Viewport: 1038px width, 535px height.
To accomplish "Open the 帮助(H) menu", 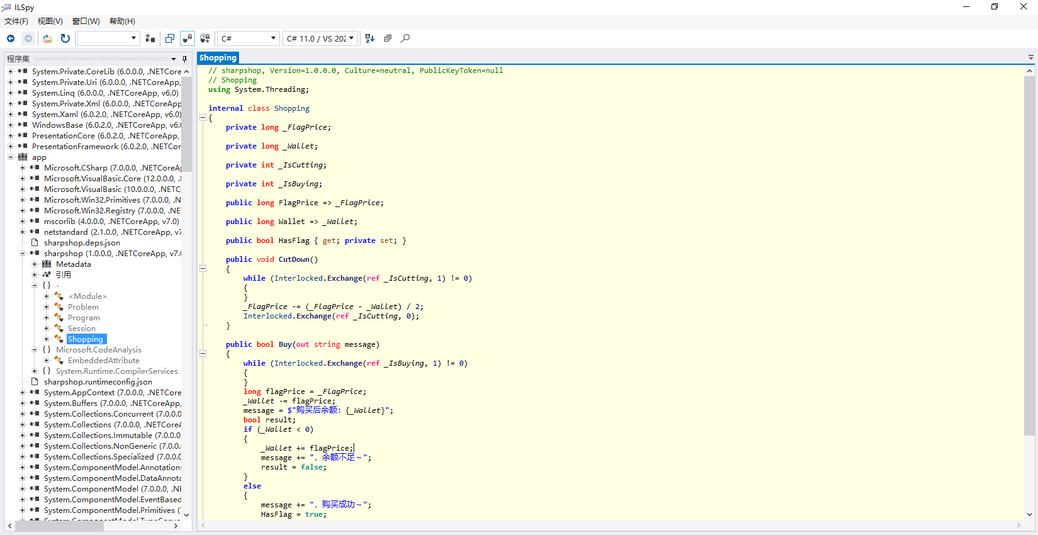I will pos(122,21).
